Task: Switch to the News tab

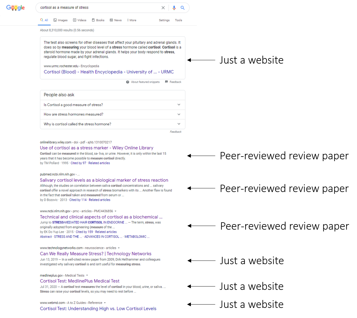Action: coord(116,20)
